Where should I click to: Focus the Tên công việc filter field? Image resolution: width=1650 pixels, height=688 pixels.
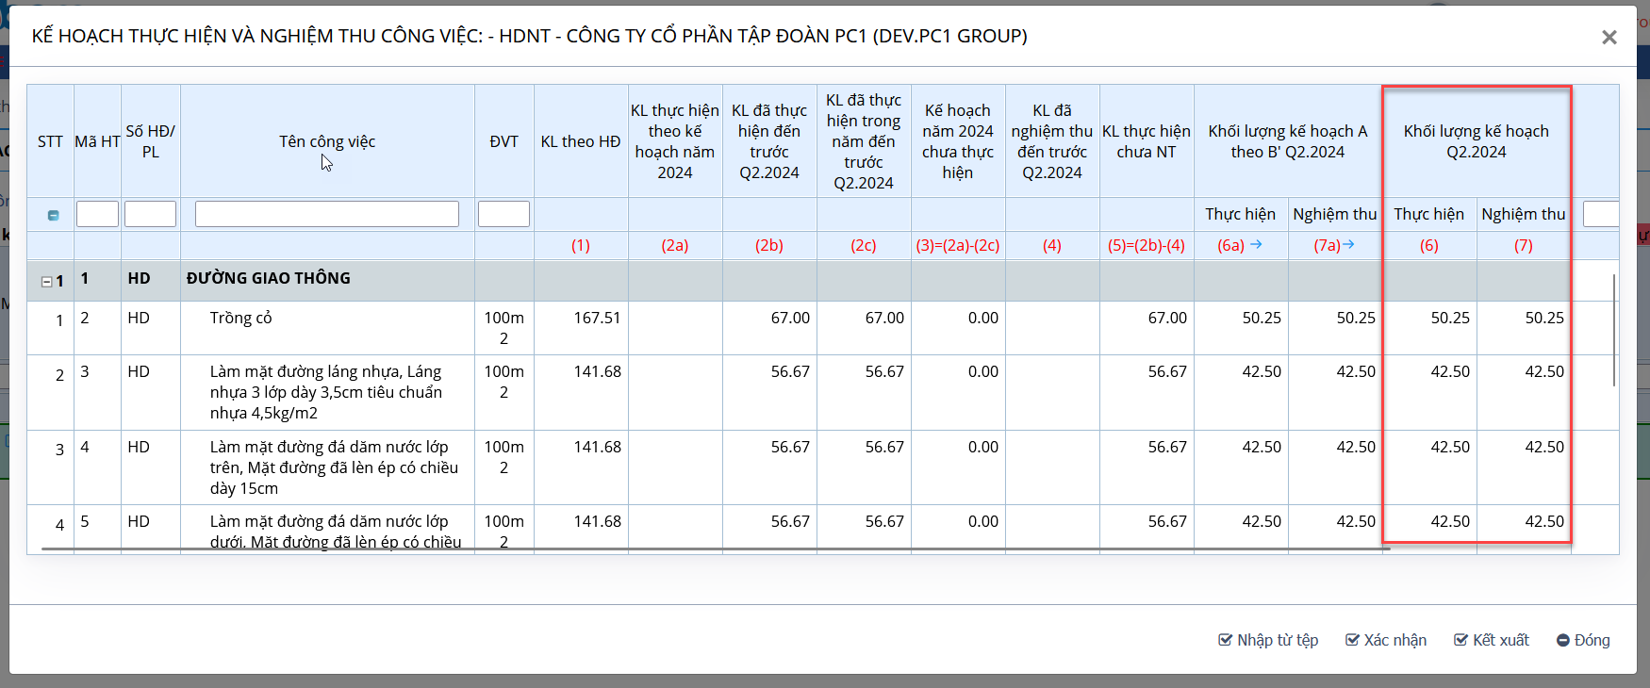pyautogui.click(x=326, y=214)
